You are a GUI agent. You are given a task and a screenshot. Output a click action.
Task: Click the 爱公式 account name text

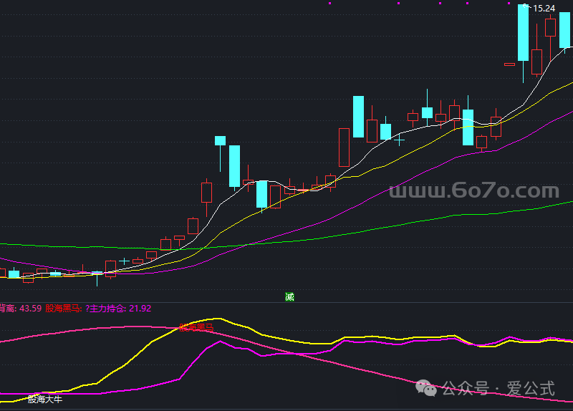coord(531,389)
